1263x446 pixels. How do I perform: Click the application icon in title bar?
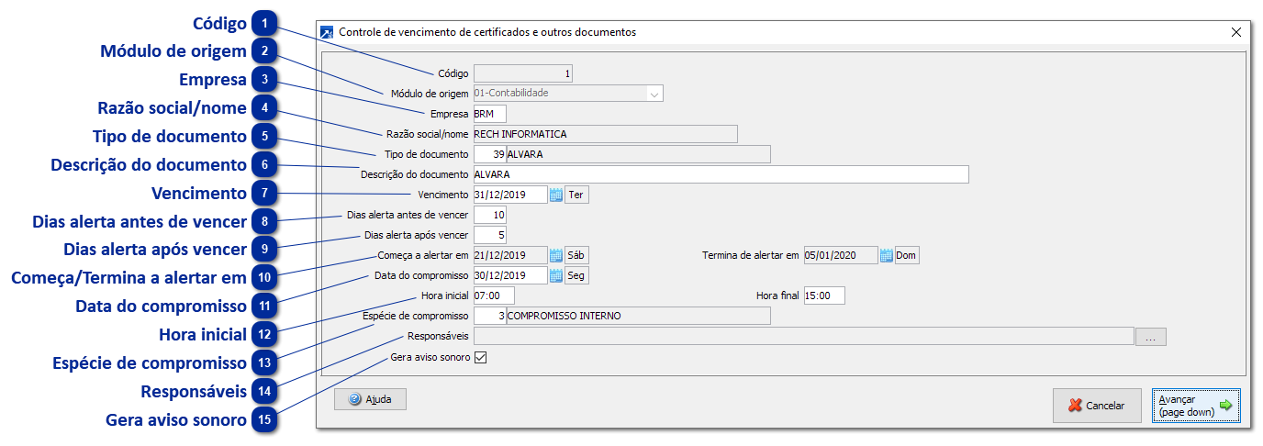327,32
